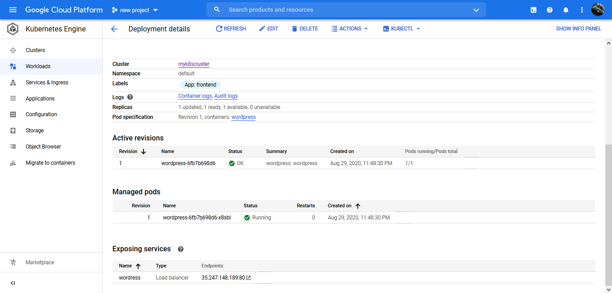Screen dimensions: 612x293
Task: Select Services & Ingress in the sidebar
Action: point(47,83)
